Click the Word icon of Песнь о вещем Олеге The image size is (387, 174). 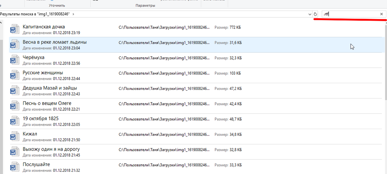click(14, 106)
